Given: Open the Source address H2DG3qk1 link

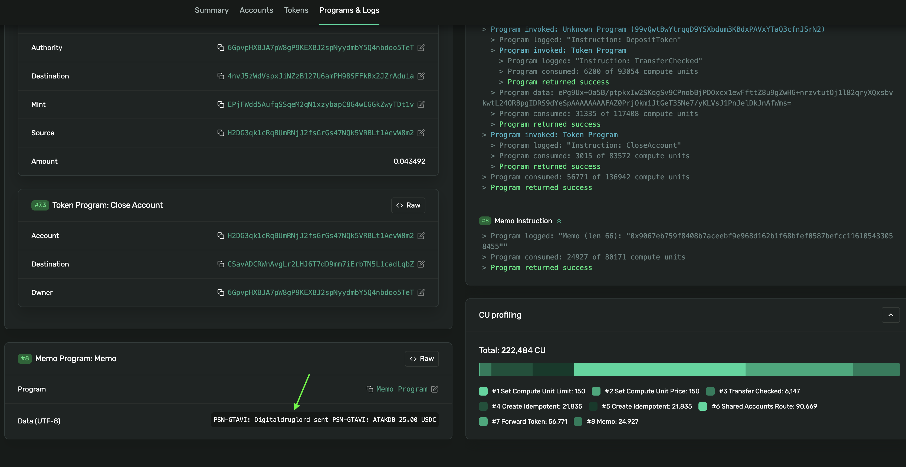Looking at the screenshot, I should point(320,133).
